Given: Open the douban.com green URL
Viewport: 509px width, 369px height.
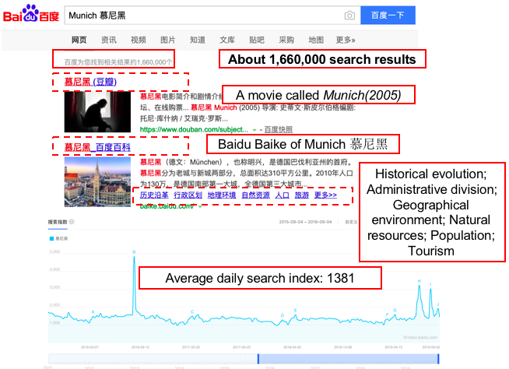Looking at the screenshot, I should pyautogui.click(x=194, y=129).
